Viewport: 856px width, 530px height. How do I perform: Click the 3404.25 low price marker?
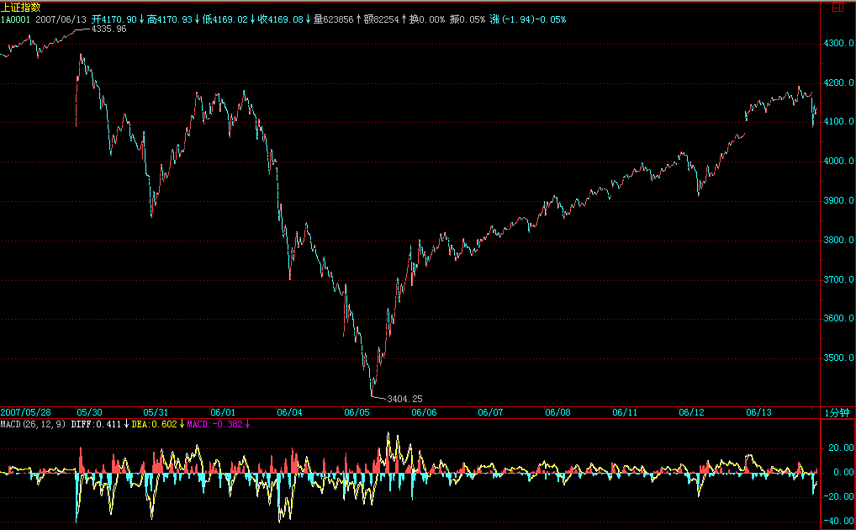tap(404, 399)
